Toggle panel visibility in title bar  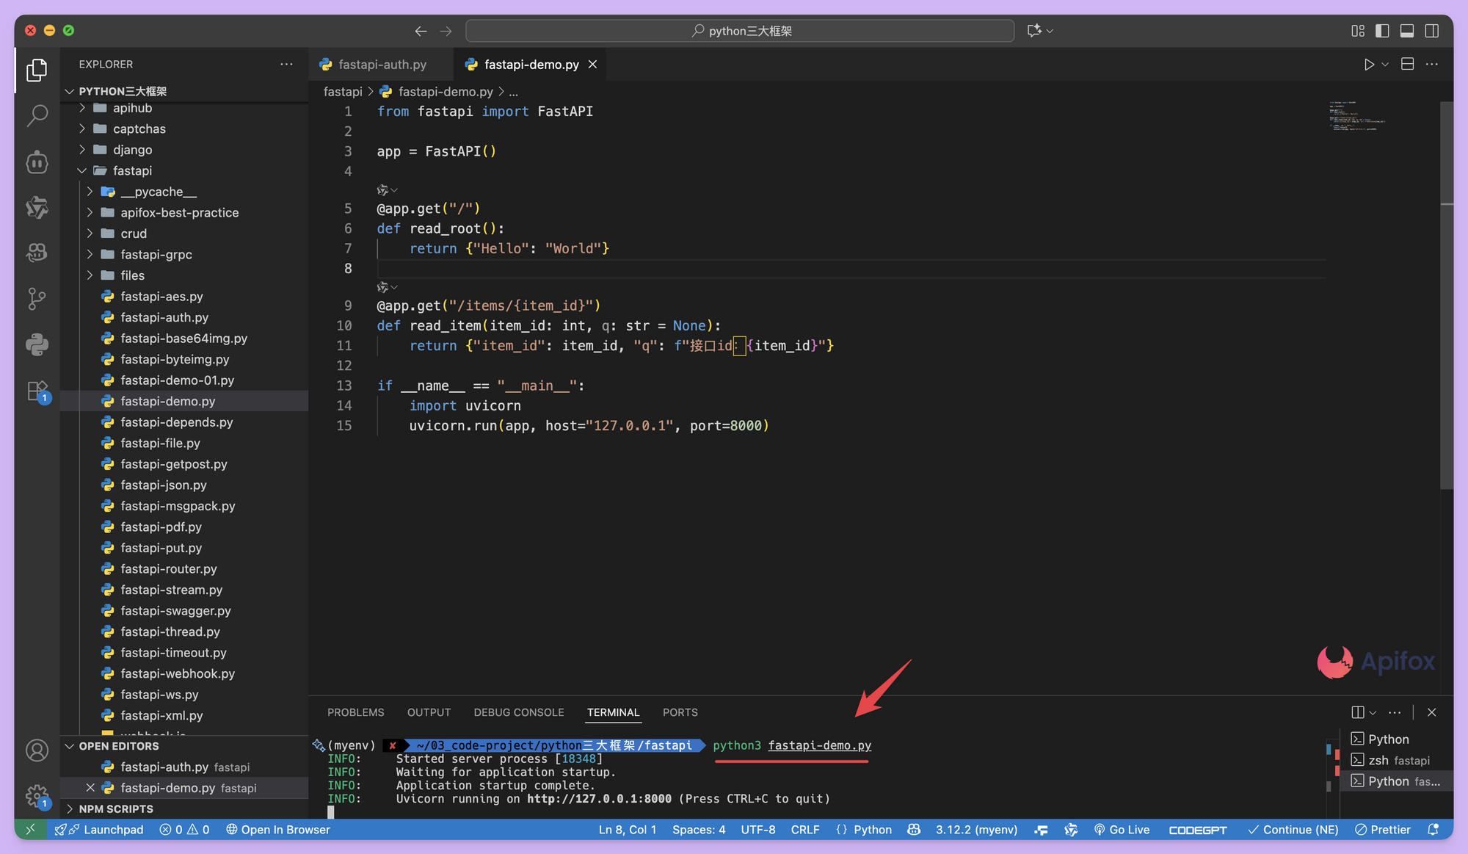click(x=1407, y=30)
